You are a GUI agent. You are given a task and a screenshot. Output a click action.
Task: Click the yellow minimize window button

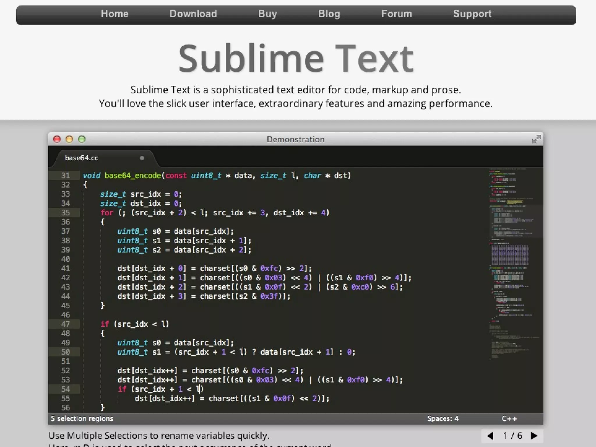[69, 139]
